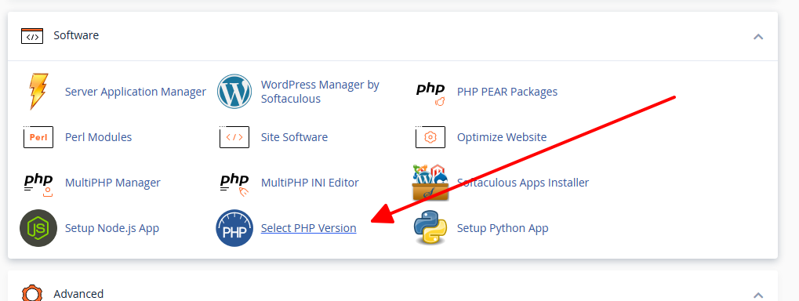Click the Software section title text

click(76, 35)
